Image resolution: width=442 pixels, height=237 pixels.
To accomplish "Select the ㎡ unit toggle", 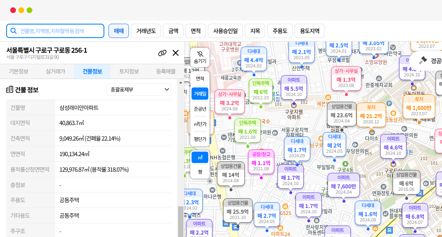I will pos(200,157).
